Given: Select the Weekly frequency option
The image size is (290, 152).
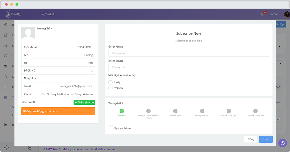Looking at the screenshot, I should click(x=110, y=88).
